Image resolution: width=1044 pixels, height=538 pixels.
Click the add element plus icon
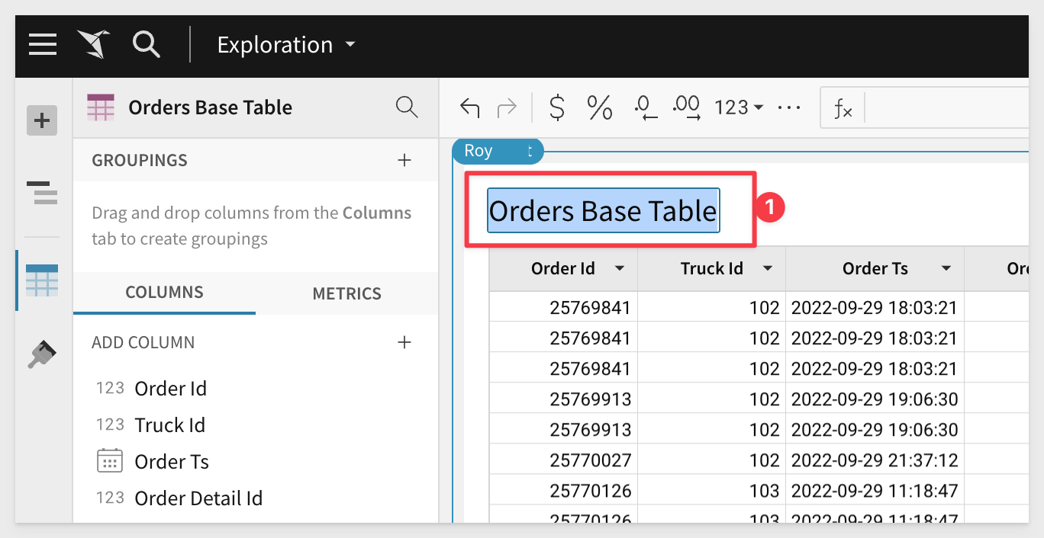coord(42,120)
